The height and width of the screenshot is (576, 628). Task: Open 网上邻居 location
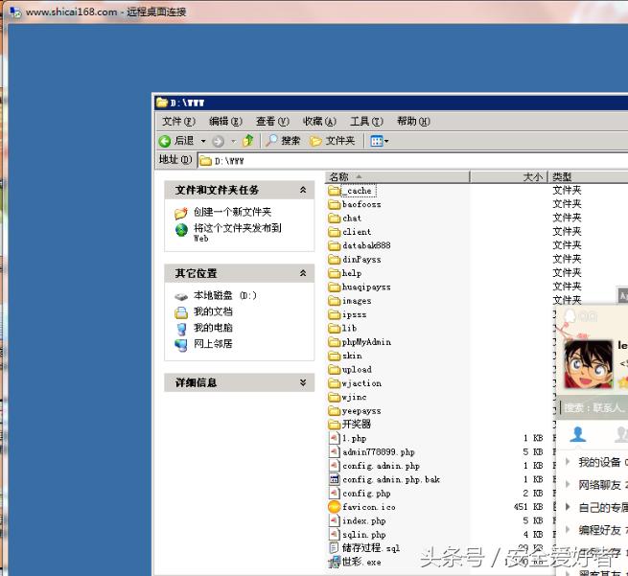(213, 343)
